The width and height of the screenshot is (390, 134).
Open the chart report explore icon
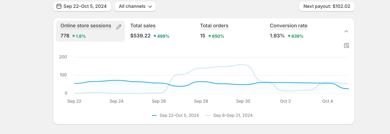pos(346,46)
